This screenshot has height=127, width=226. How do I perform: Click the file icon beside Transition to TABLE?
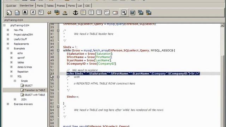click(22, 90)
